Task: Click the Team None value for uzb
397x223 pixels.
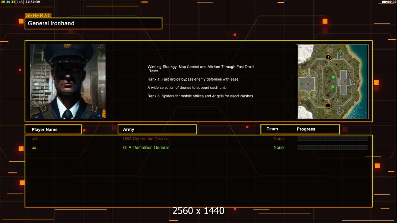Action: pyautogui.click(x=279, y=139)
